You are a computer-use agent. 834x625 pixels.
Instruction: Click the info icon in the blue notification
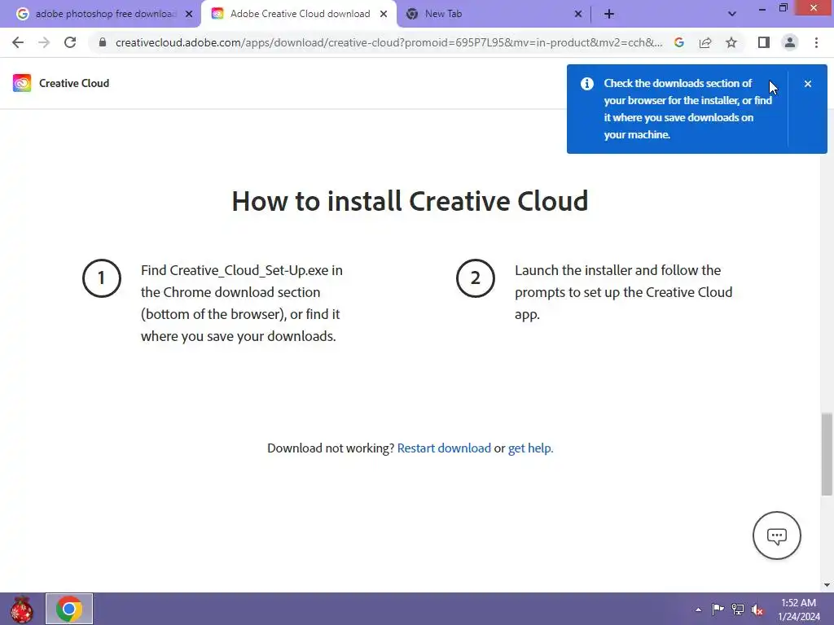pyautogui.click(x=586, y=84)
